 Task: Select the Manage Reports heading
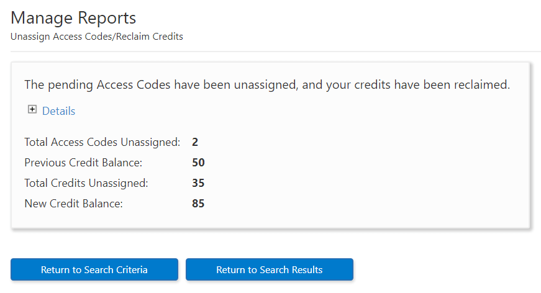(73, 18)
